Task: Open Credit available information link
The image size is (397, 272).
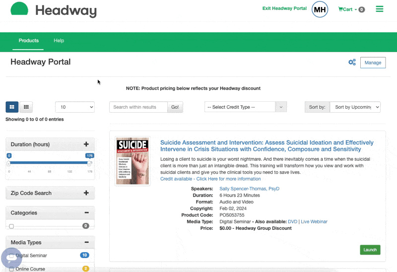Action: click(210, 179)
